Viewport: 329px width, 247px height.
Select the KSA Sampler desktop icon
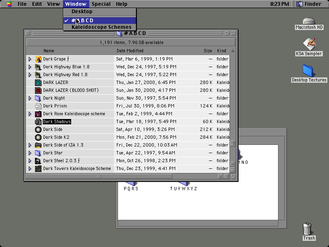click(309, 44)
